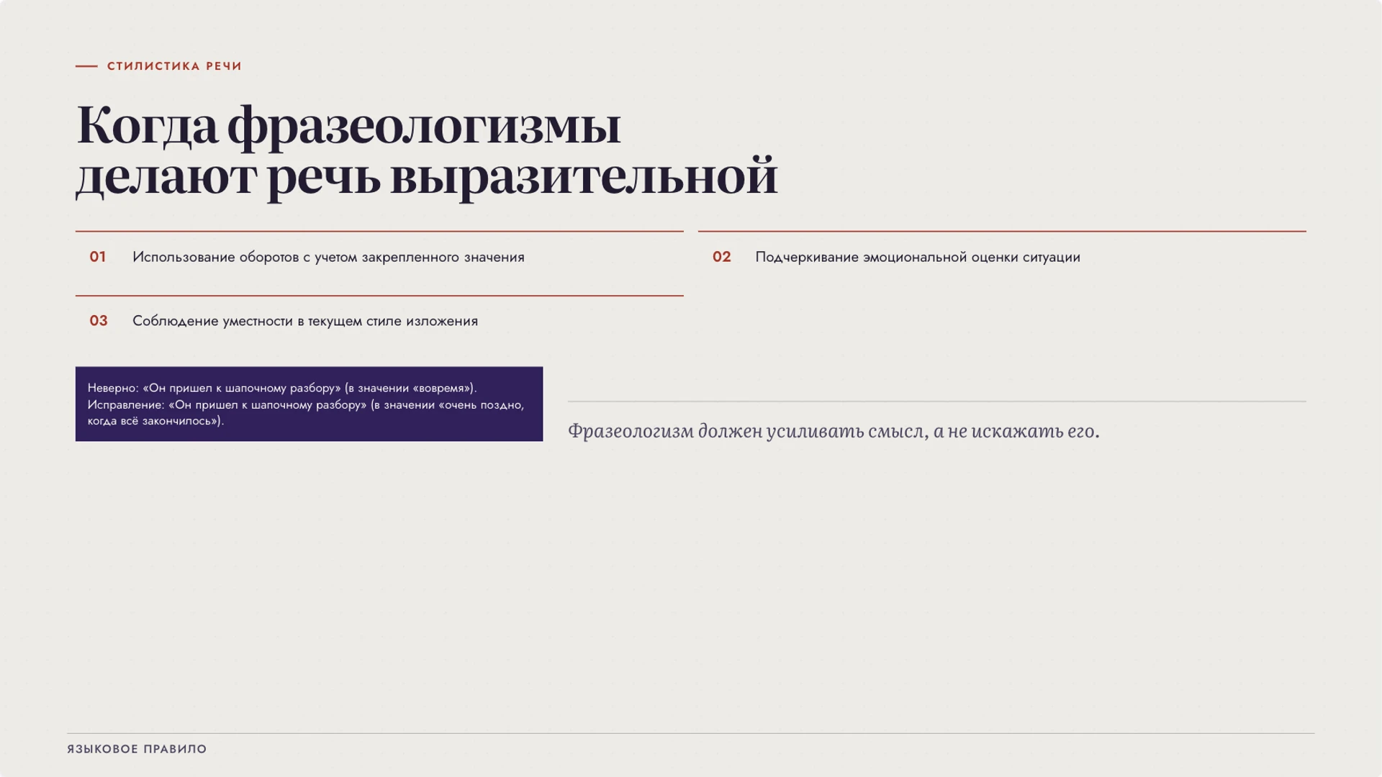Select the number '03' marker
The image size is (1382, 777).
tap(99, 321)
